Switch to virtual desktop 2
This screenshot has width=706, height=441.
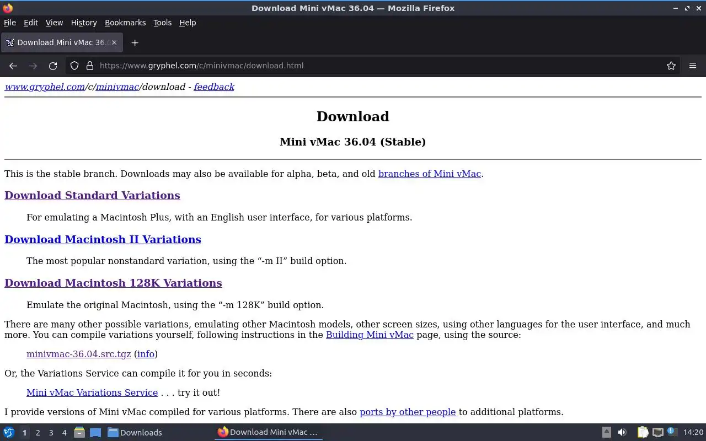pyautogui.click(x=38, y=433)
